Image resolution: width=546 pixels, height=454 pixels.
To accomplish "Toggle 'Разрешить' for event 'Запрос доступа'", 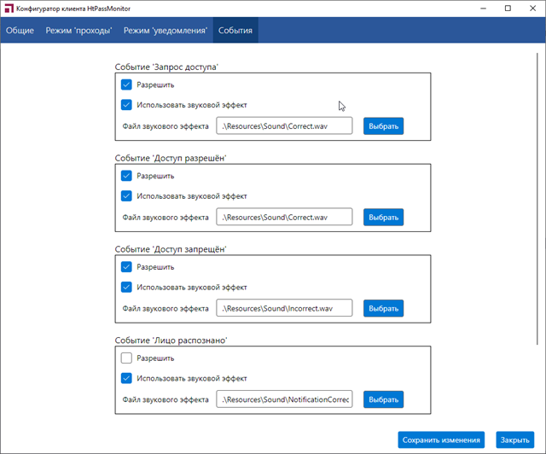I will [x=126, y=84].
